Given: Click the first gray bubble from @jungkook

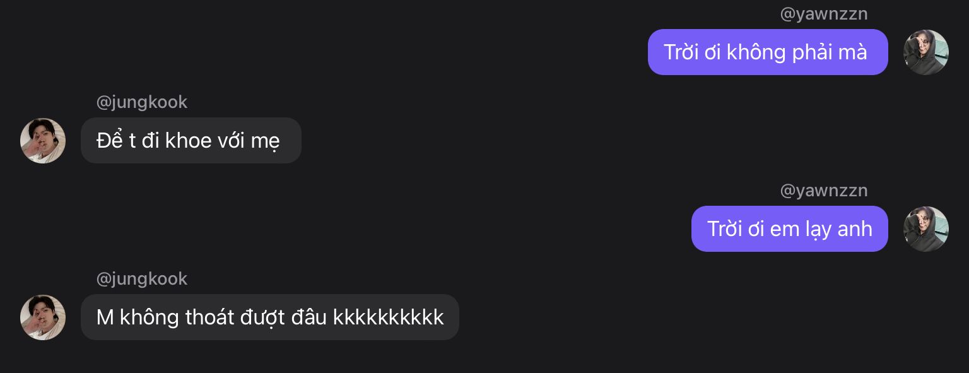Looking at the screenshot, I should pos(191,141).
